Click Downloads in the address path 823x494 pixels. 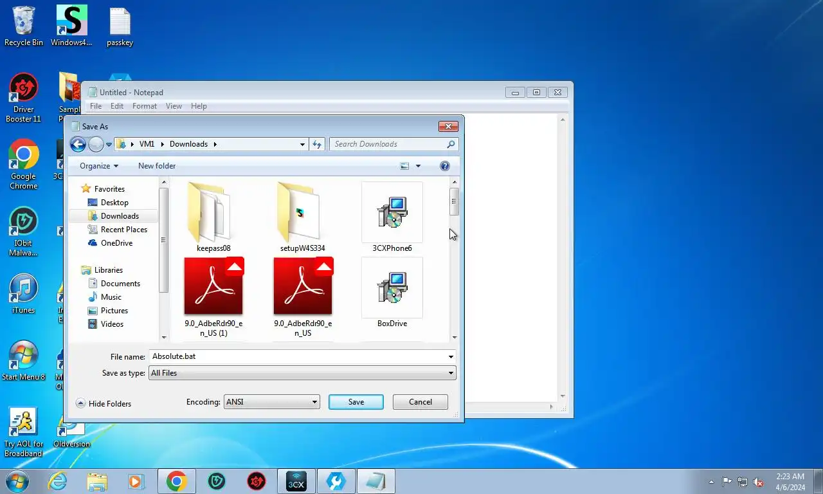click(188, 144)
